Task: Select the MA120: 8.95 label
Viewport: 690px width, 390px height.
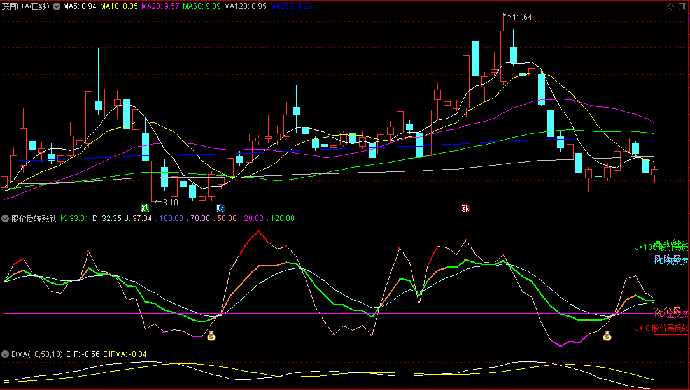Action: pyautogui.click(x=245, y=6)
